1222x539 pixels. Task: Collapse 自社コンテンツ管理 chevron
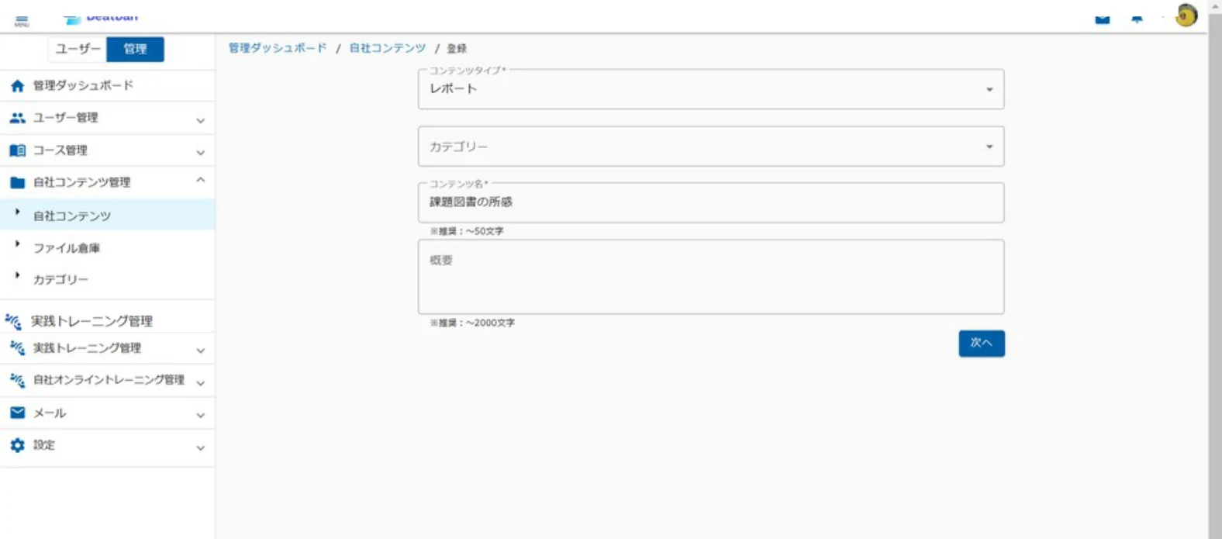[x=200, y=180]
